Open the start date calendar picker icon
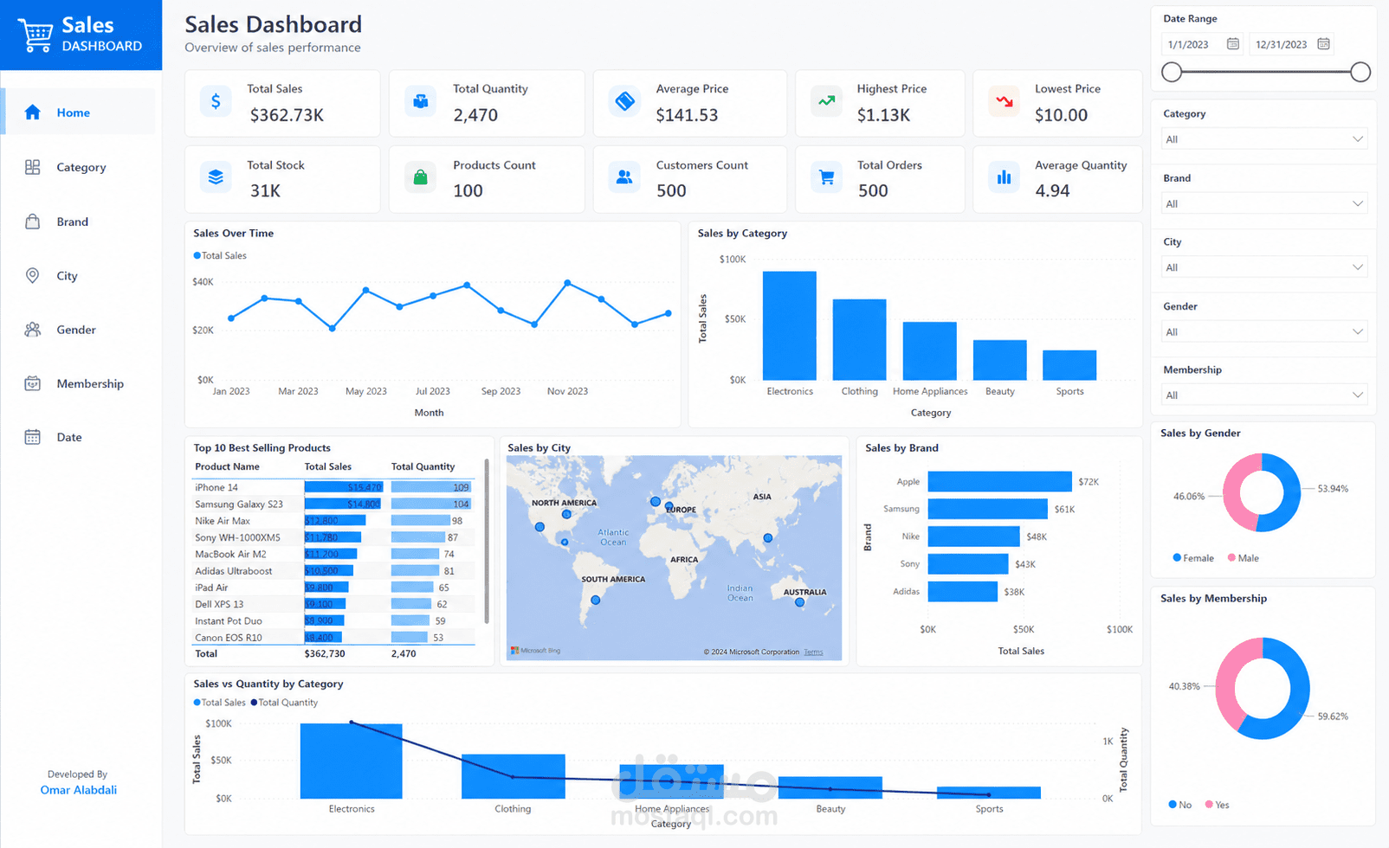1389x848 pixels. [1233, 44]
